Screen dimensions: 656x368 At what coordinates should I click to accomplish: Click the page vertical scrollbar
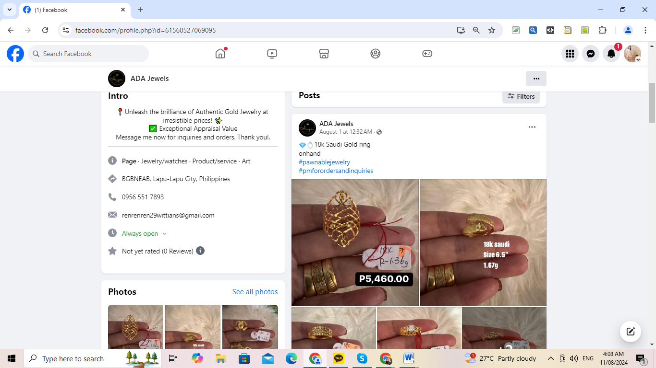point(652,103)
